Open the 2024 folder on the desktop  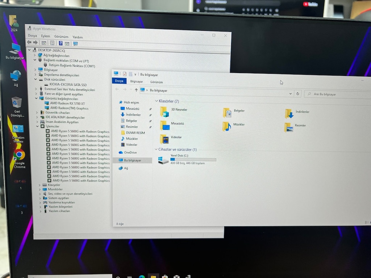coord(14,23)
